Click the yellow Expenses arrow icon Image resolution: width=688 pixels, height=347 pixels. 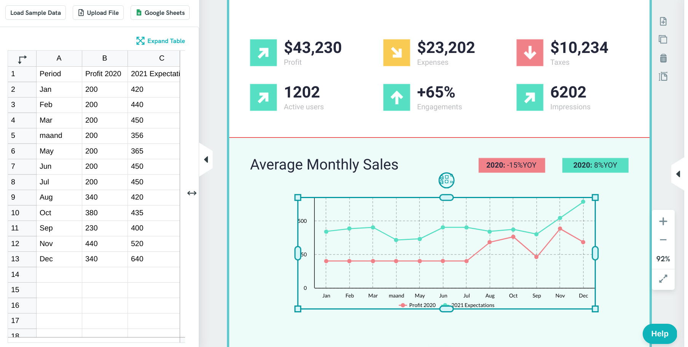click(396, 53)
